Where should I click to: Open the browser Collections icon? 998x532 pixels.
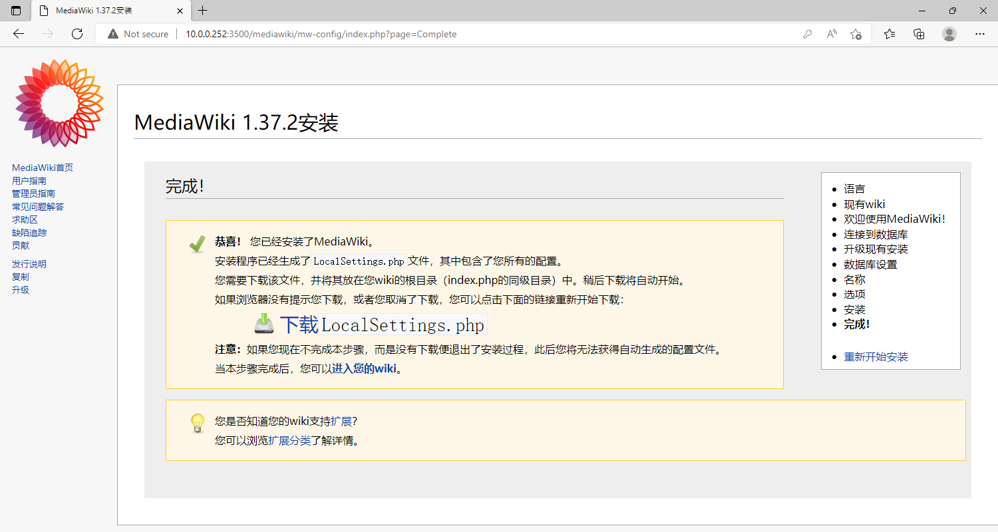click(919, 34)
